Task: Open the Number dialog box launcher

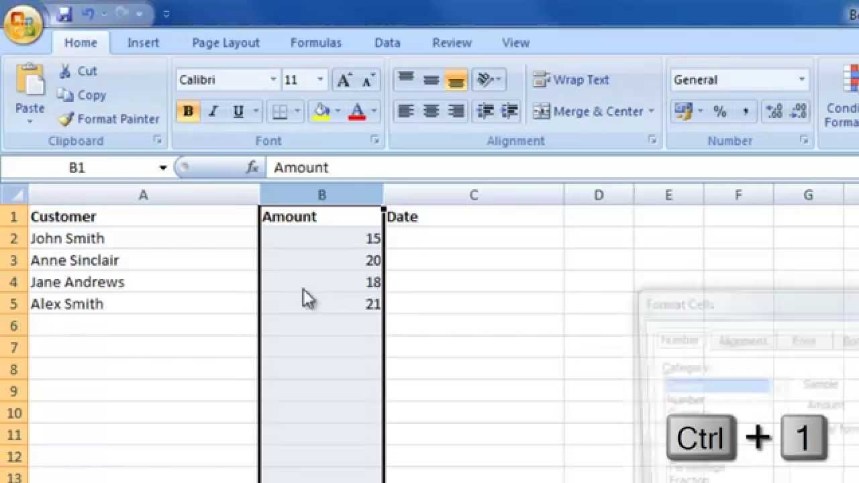Action: [x=804, y=140]
